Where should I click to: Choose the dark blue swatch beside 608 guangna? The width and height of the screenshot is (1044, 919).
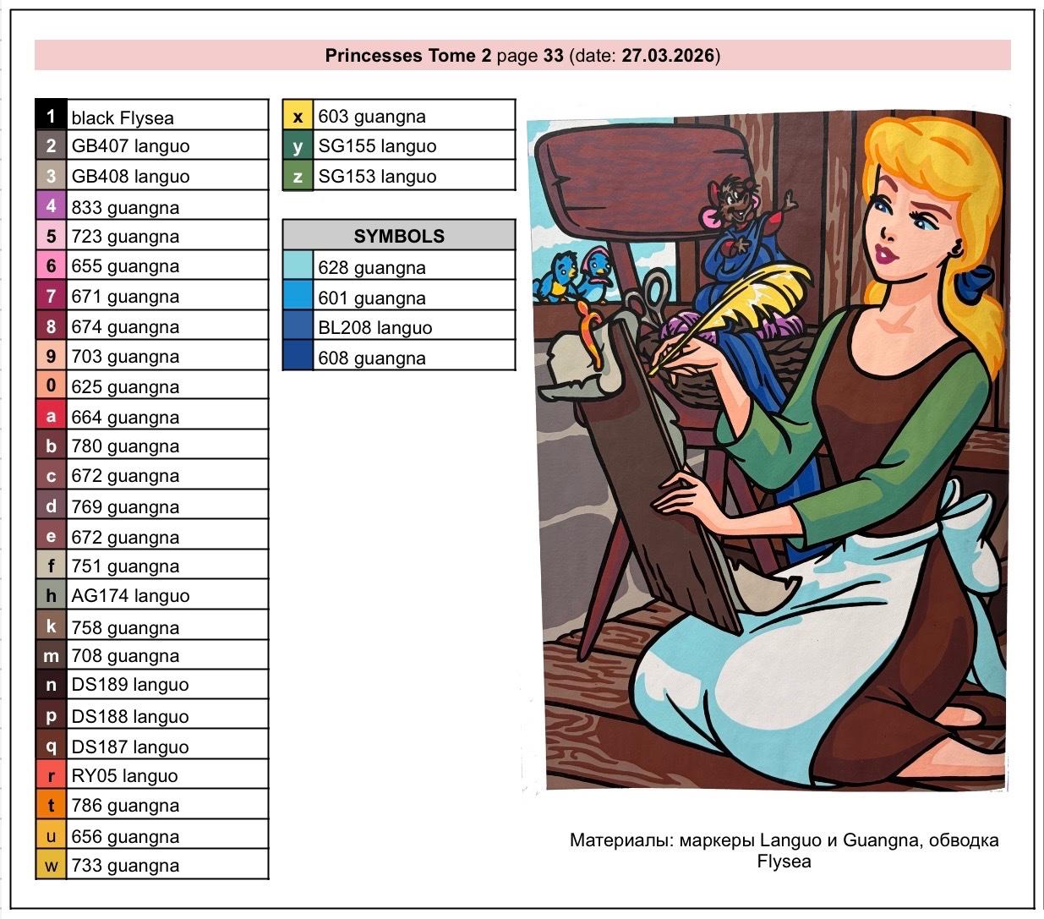tap(298, 357)
